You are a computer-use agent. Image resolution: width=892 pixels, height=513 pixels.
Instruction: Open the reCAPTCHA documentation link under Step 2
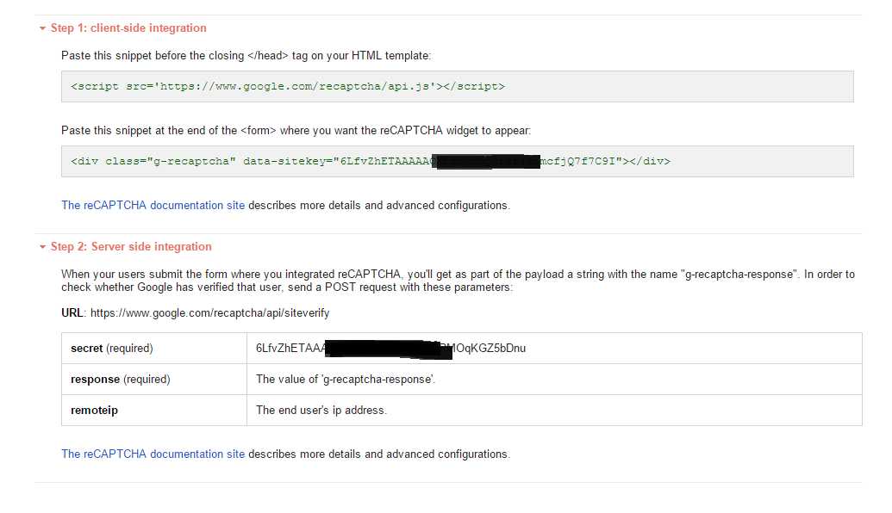point(153,454)
